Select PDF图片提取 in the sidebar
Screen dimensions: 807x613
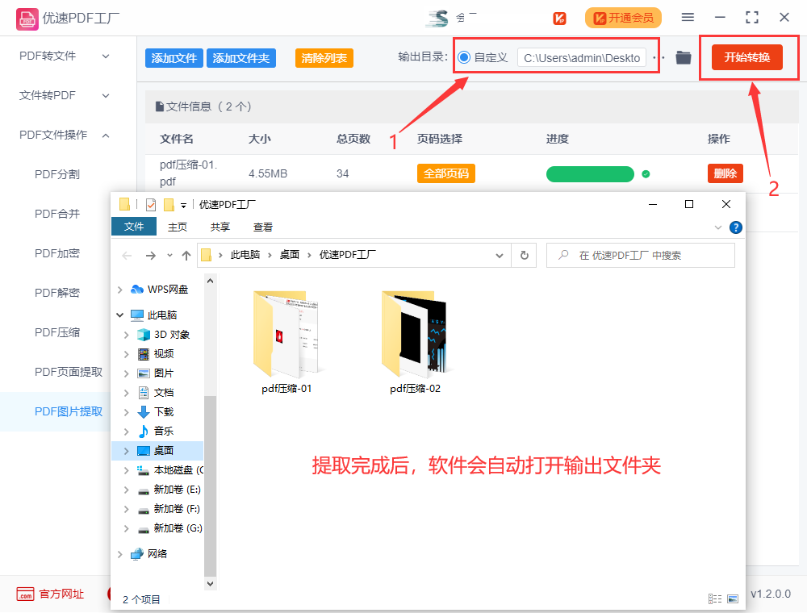click(x=69, y=411)
